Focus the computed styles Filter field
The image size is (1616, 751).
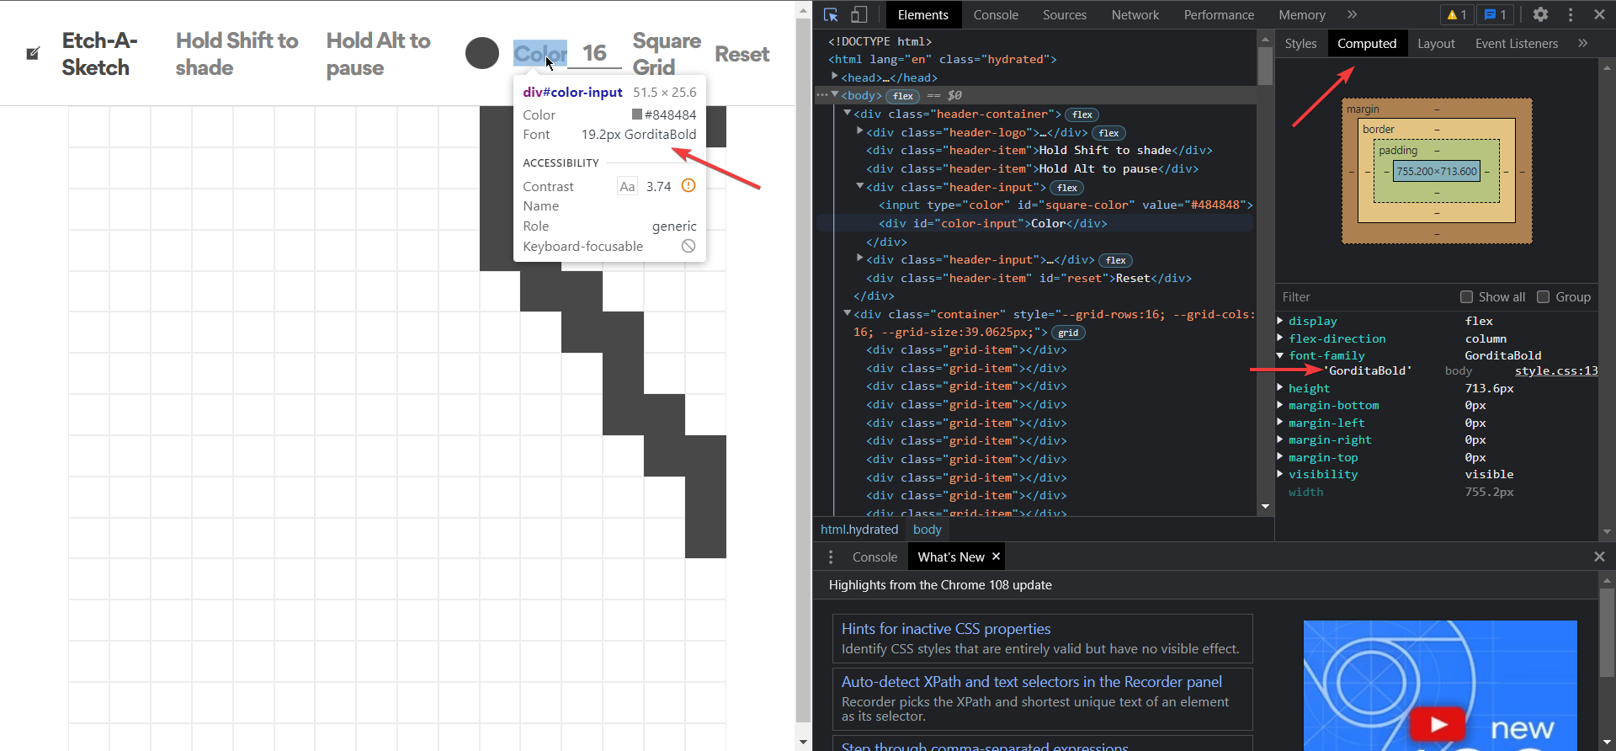1363,296
